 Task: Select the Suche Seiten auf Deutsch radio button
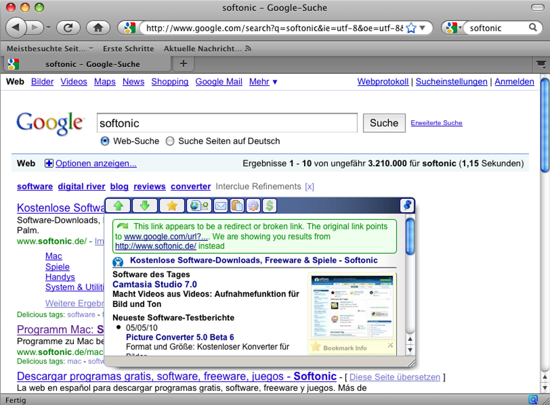(170, 141)
